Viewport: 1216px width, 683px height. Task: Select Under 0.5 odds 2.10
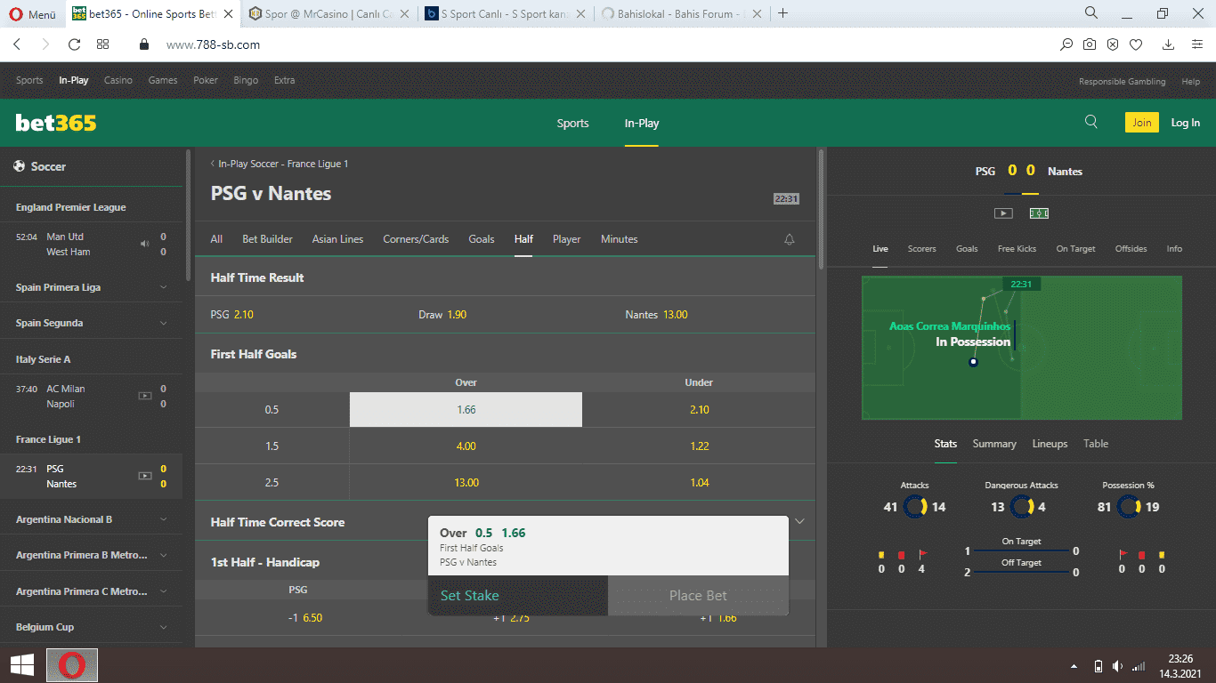pyautogui.click(x=699, y=410)
